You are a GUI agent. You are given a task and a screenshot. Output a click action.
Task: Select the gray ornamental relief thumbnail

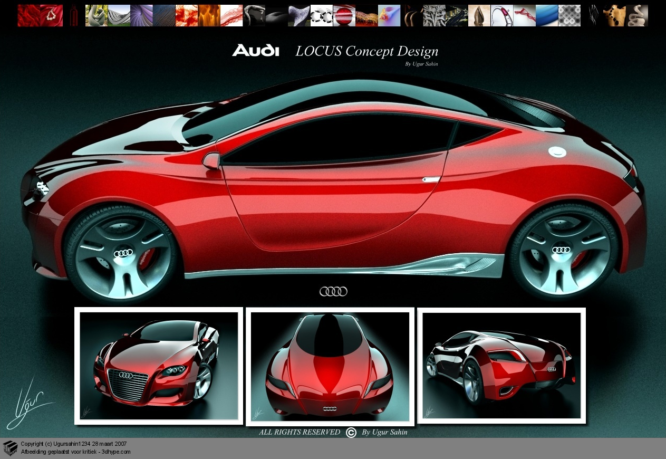point(434,15)
